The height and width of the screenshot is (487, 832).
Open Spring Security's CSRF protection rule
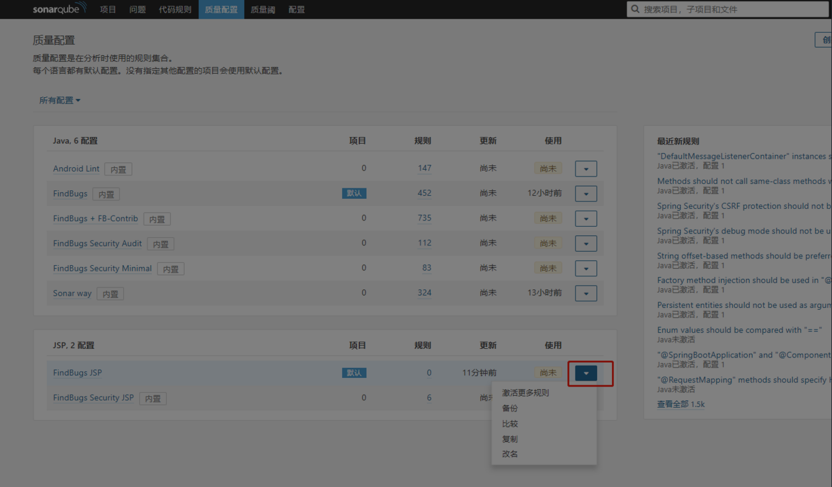[x=744, y=206]
